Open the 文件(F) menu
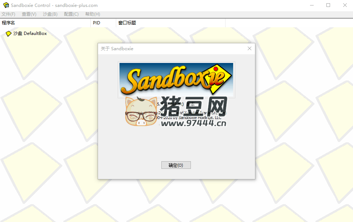This screenshot has width=353, height=222. pyautogui.click(x=8, y=14)
